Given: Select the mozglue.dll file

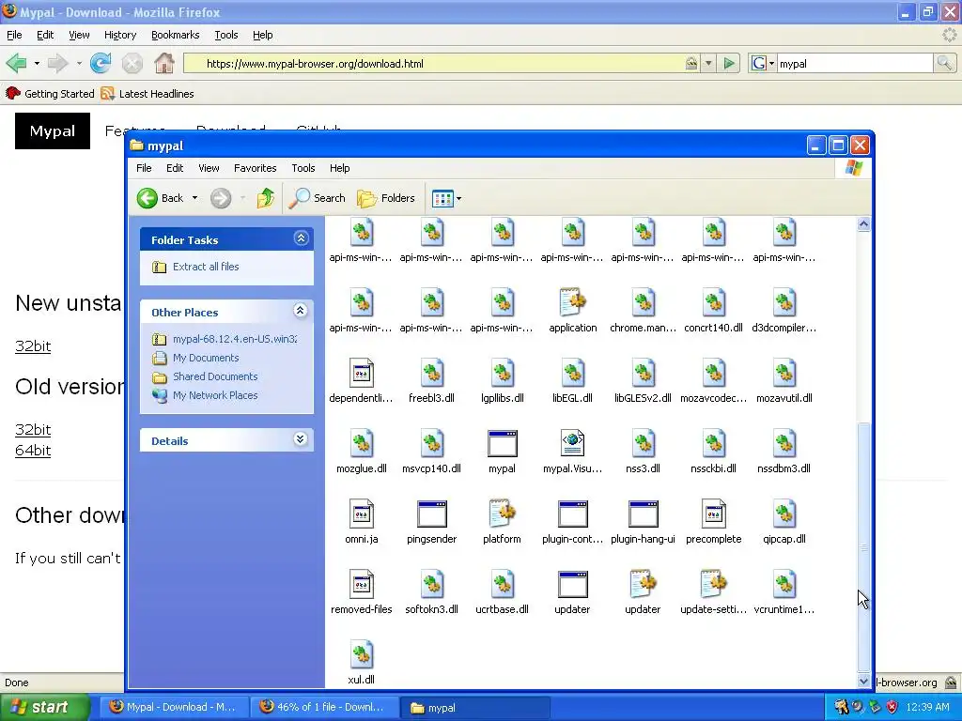Looking at the screenshot, I should (362, 452).
